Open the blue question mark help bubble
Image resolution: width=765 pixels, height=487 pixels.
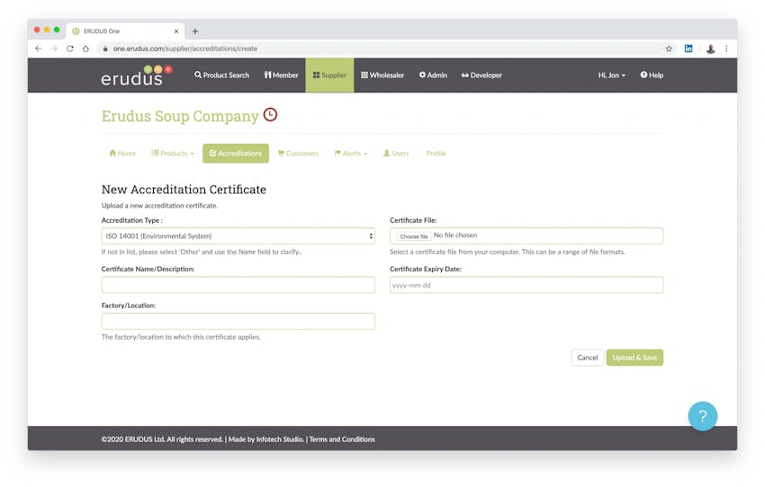pyautogui.click(x=703, y=416)
